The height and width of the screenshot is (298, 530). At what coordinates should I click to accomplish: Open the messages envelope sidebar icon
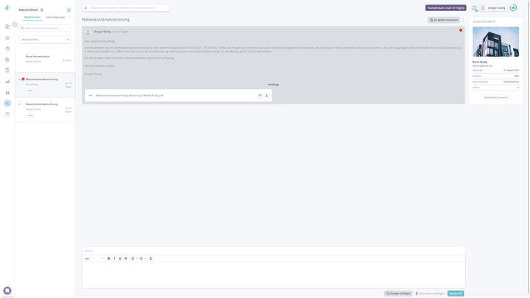coord(7,103)
